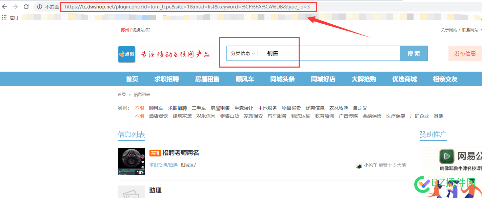Filter by subcategory 娱乐休闲
The width and height of the screenshot is (482, 198).
click(206, 116)
